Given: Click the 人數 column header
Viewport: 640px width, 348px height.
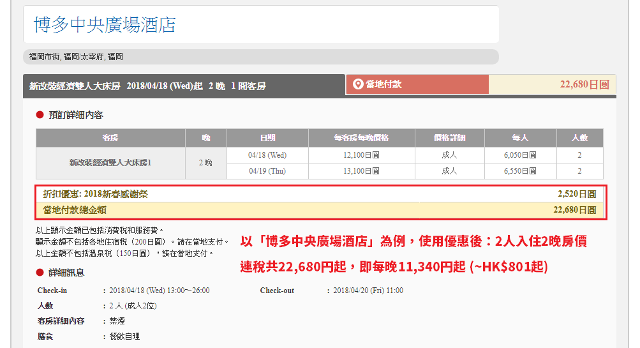Looking at the screenshot, I should [x=579, y=138].
